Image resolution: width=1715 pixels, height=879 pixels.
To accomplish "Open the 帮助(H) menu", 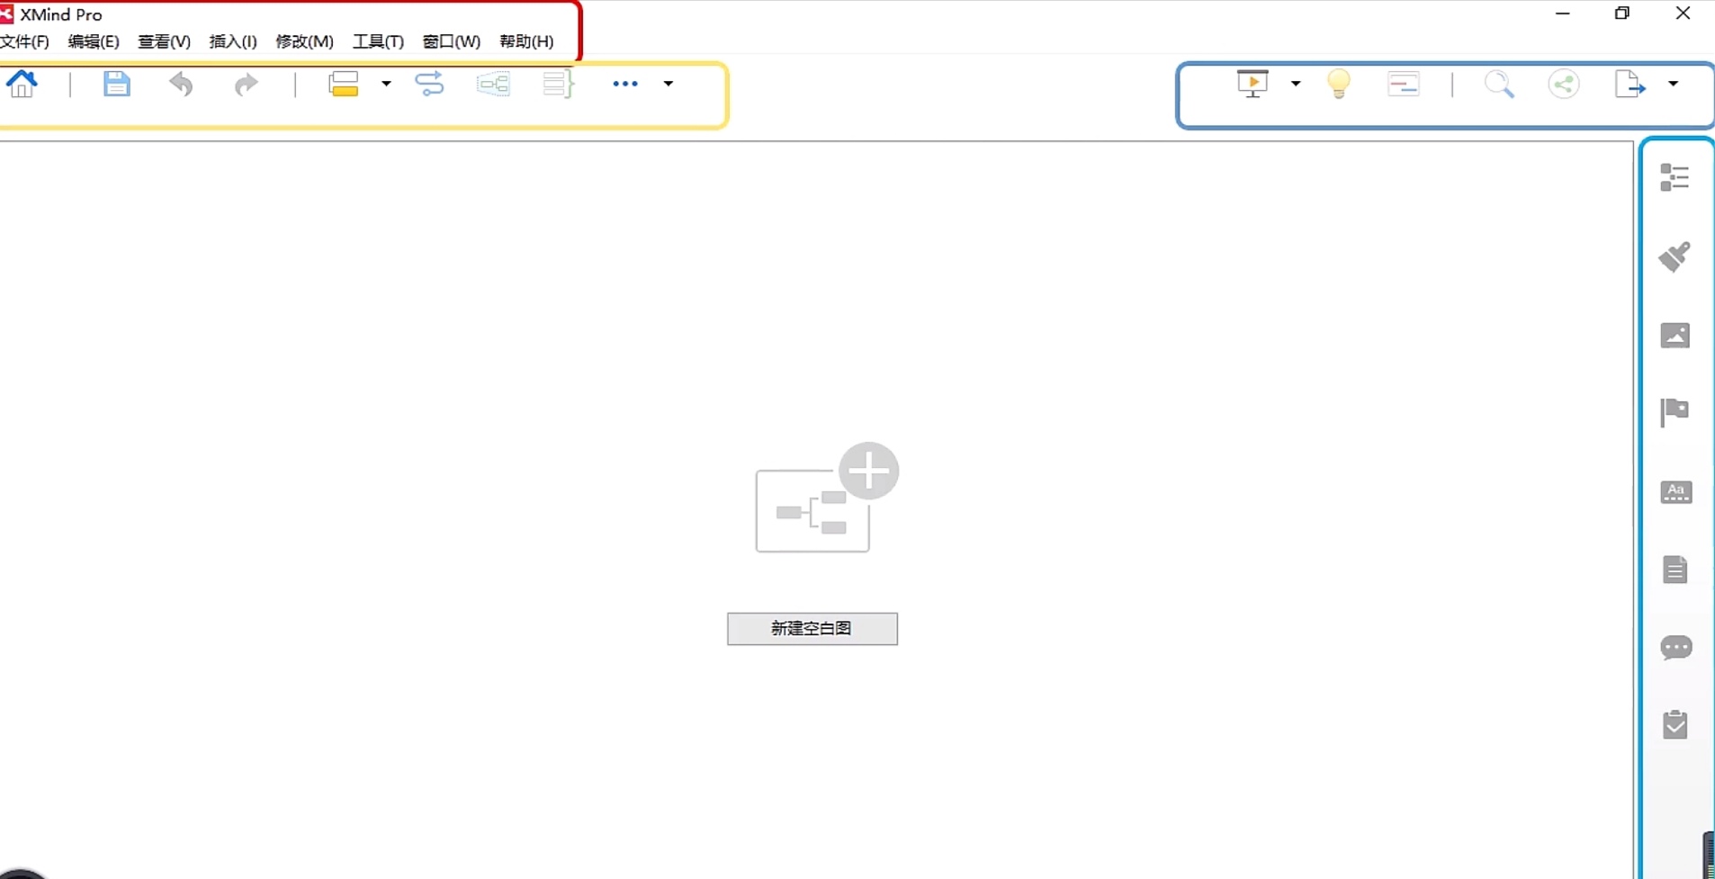I will 526,41.
